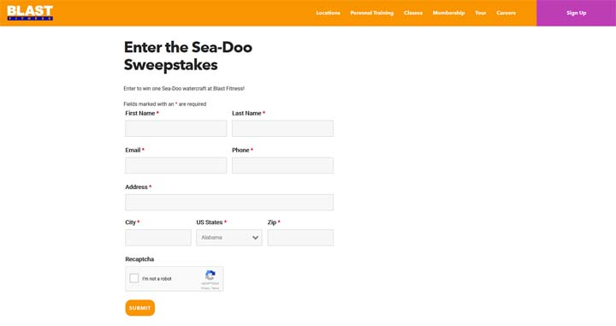
Task: Open the Classes nav link
Action: [x=413, y=13]
